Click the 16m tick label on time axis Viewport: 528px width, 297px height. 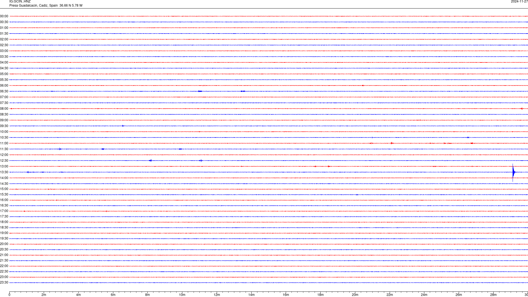286,295
